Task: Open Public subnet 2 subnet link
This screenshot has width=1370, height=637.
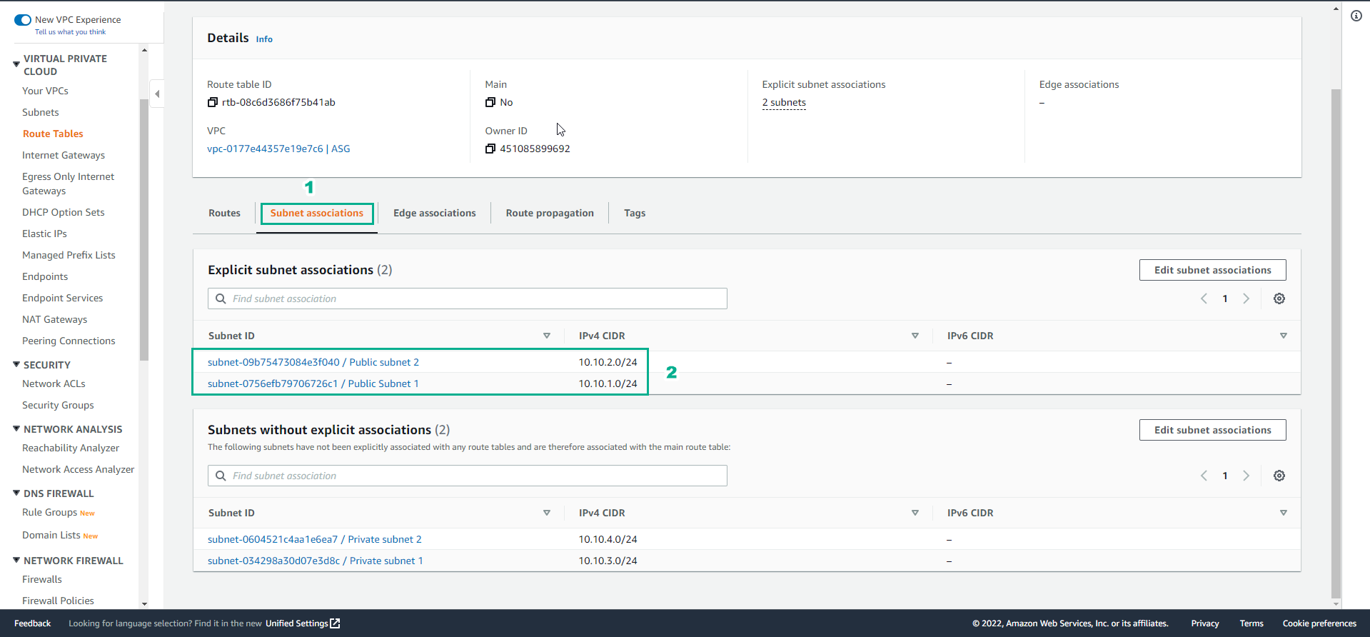Action: (x=313, y=362)
